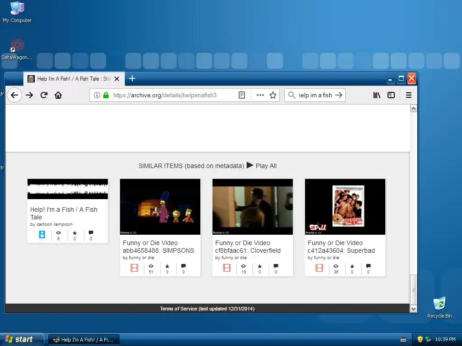The width and height of the screenshot is (462, 346).
Task: Open the DataWagon desktop shortcut
Action: point(17,50)
